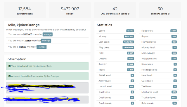
Task: Select the Criminal Score value 30
Action: [160, 9]
